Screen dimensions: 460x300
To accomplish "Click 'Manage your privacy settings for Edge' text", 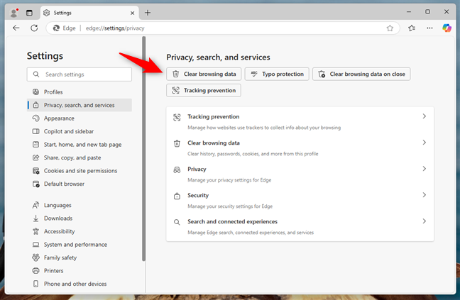I will pos(229,180).
